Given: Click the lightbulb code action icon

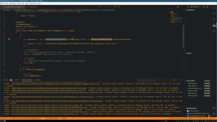Looking at the screenshot, I should pyautogui.click(x=9, y=39).
